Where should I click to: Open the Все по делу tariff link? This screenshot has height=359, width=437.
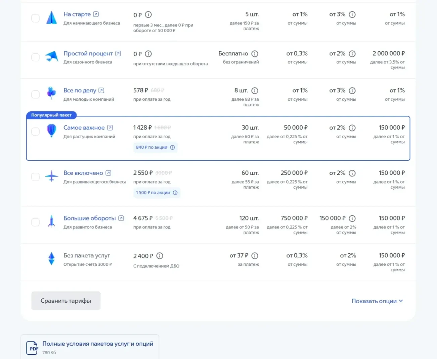click(80, 90)
